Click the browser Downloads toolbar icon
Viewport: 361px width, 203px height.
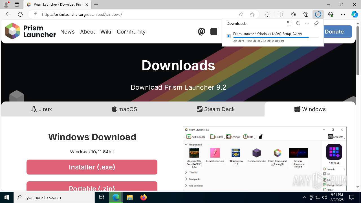pyautogui.click(x=318, y=14)
